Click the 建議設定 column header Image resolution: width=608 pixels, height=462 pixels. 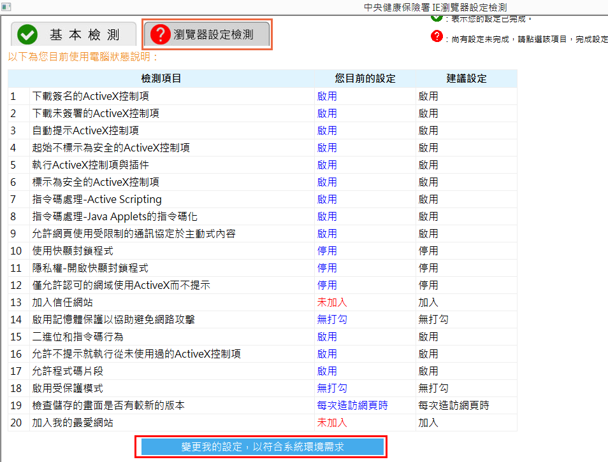(x=466, y=79)
